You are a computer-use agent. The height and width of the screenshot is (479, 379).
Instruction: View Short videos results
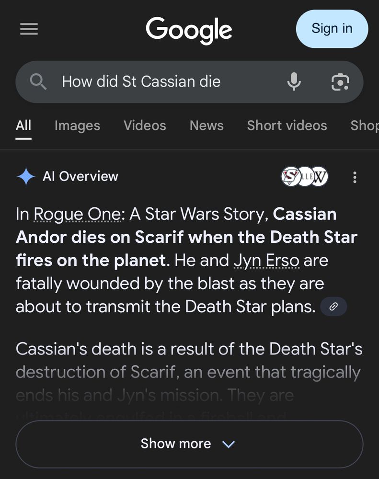tap(287, 125)
